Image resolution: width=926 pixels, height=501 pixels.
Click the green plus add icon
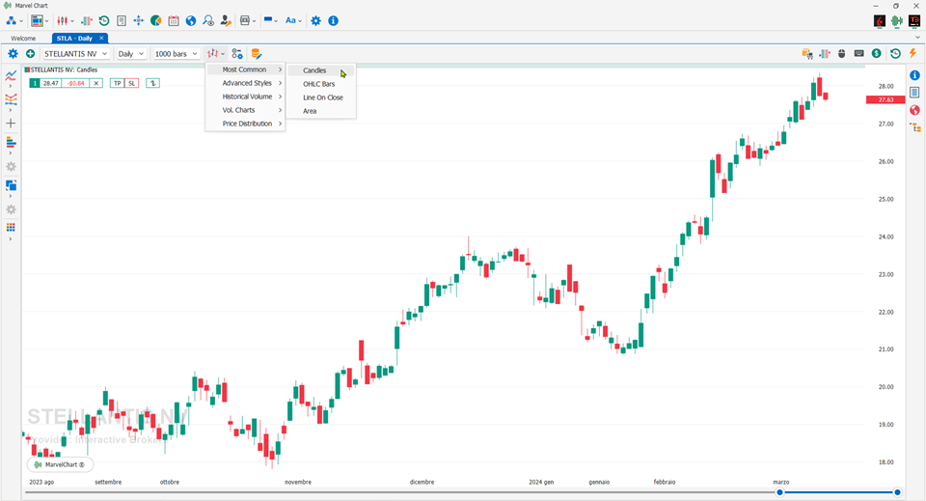tap(30, 54)
